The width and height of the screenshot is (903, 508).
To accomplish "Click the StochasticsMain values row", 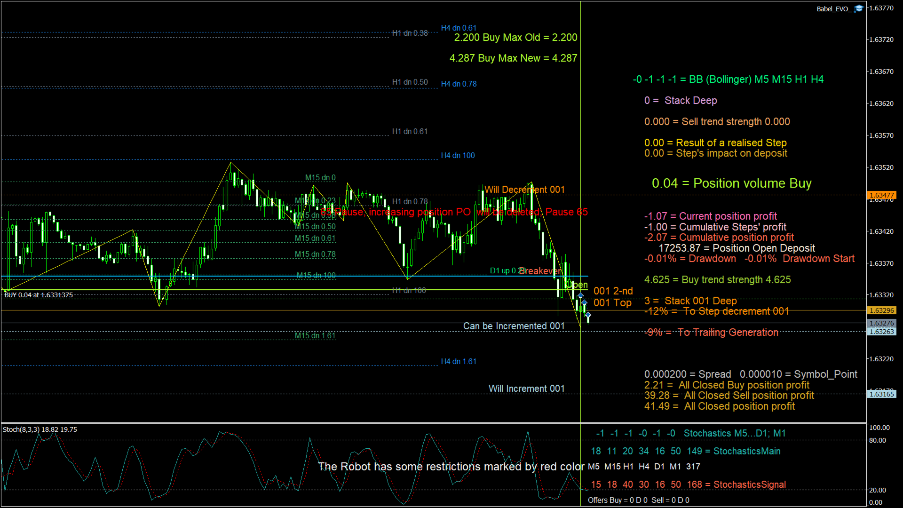I will pyautogui.click(x=686, y=452).
